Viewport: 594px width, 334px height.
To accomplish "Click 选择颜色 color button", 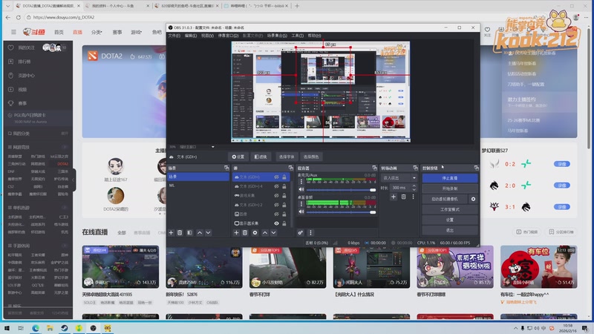I will [x=311, y=157].
